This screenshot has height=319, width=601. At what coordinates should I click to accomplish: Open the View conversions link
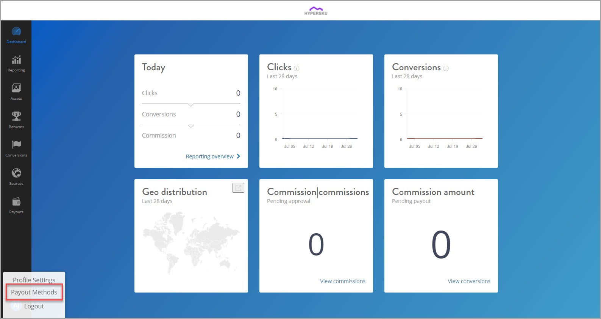(x=469, y=281)
